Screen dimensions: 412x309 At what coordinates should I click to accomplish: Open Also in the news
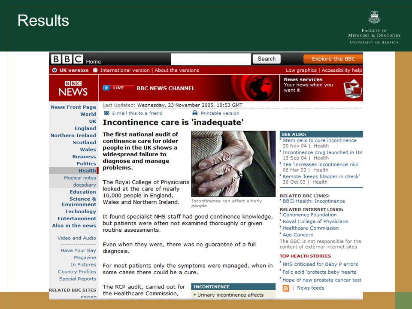click(74, 226)
